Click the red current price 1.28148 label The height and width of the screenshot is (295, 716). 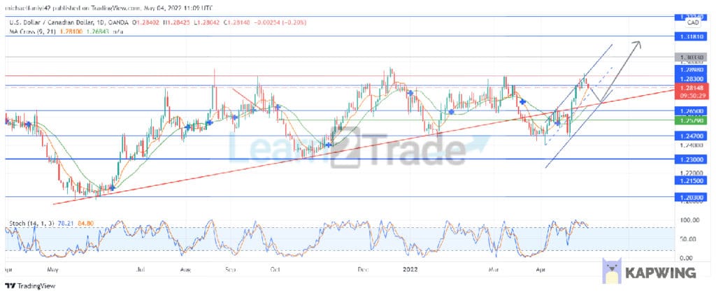692,87
